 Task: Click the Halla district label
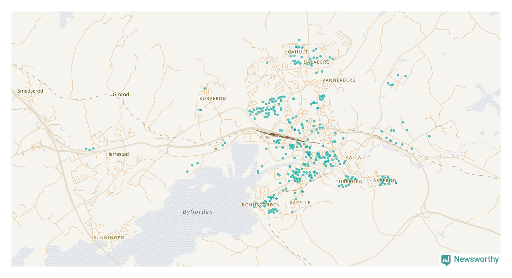pyautogui.click(x=353, y=158)
